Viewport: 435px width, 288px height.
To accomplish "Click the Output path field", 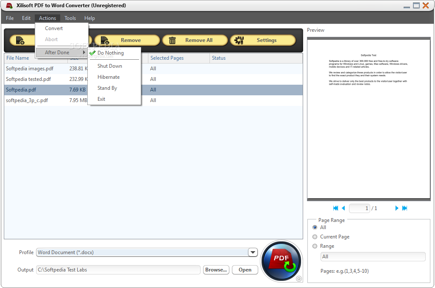I will [x=118, y=270].
